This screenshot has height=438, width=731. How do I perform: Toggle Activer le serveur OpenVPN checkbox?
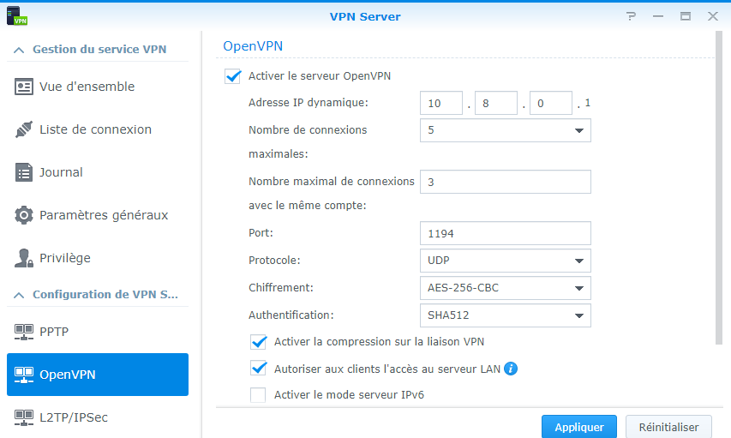click(232, 76)
